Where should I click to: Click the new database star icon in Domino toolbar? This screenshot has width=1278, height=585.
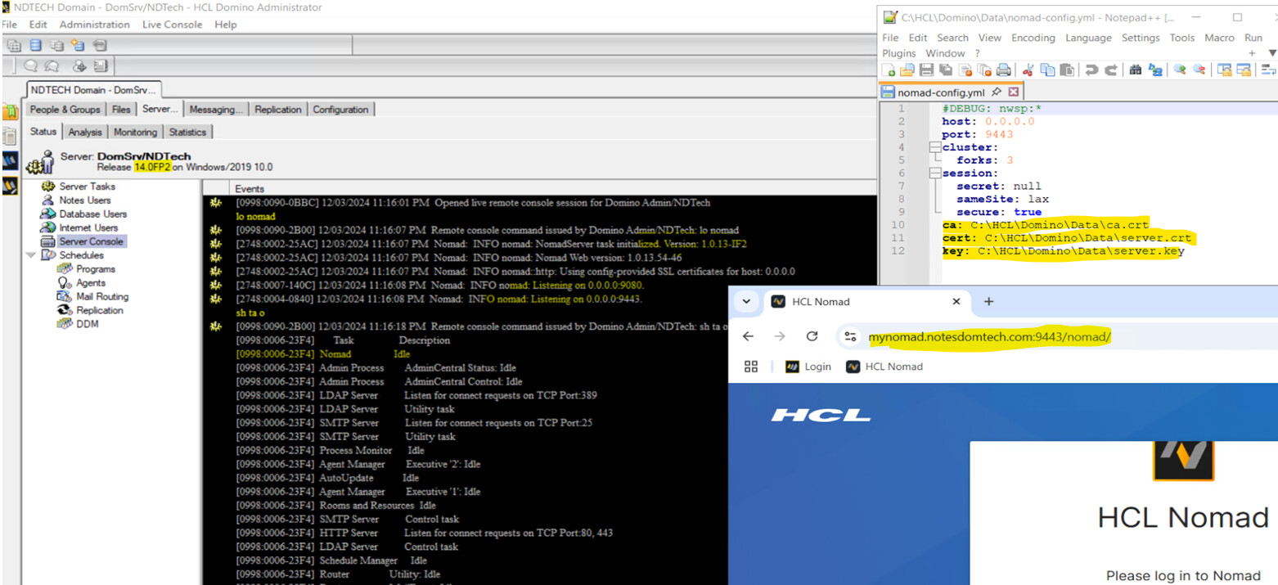[78, 45]
